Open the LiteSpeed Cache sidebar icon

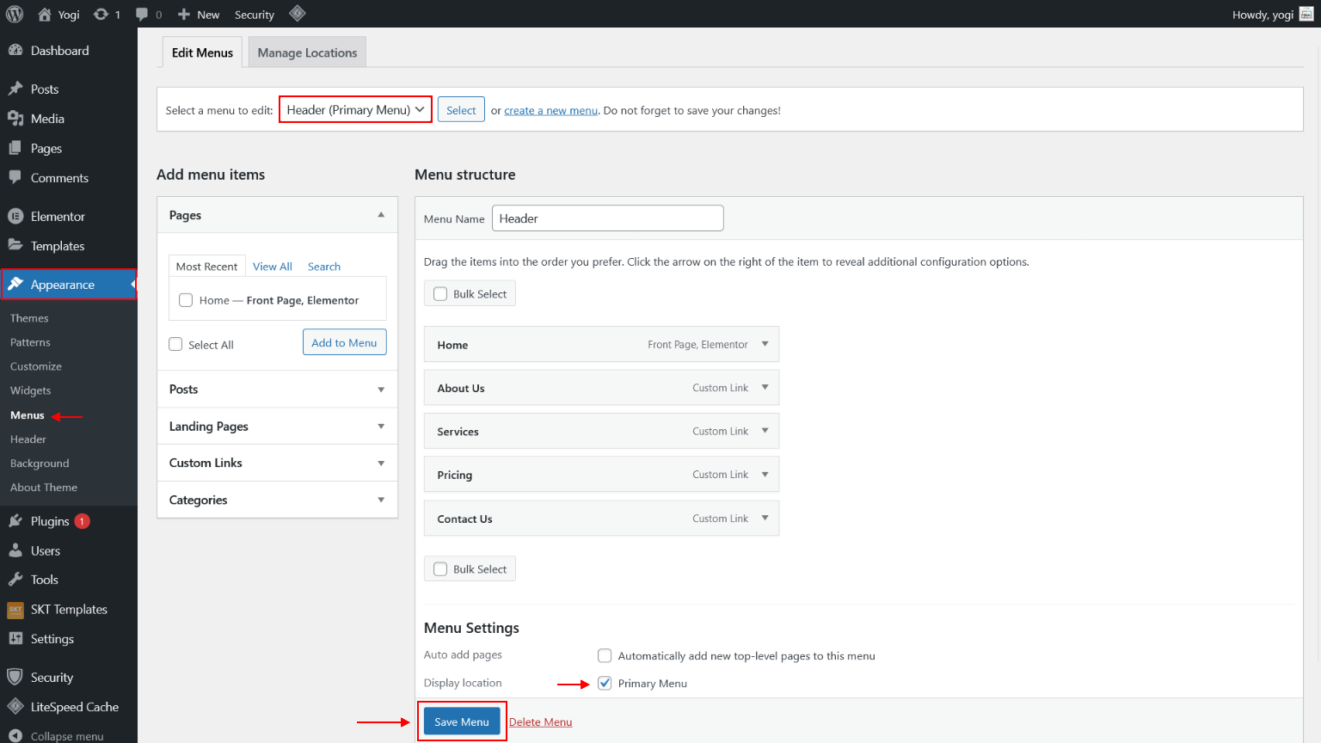coord(15,706)
